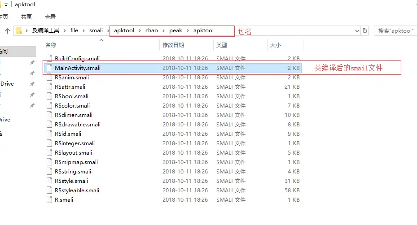The height and width of the screenshot is (225, 417).
Task: Expand chevron between chao and peak
Action: click(x=163, y=31)
